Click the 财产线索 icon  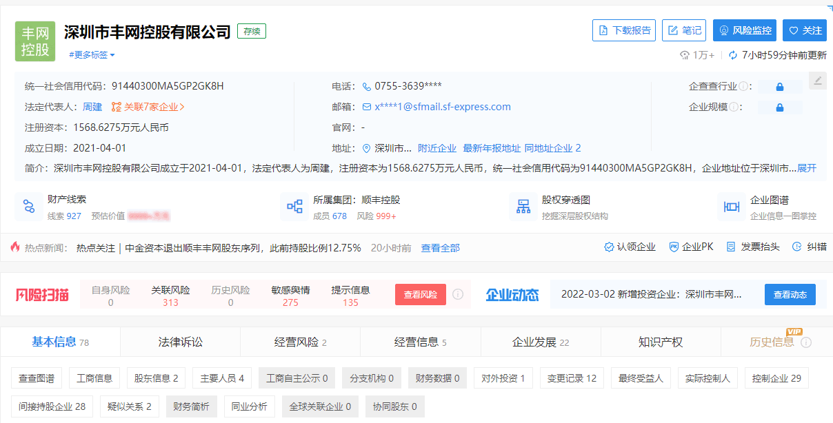coord(28,206)
